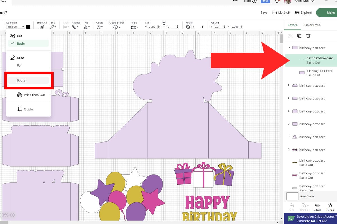
Task: Collapse the top birthday-box-card group
Action: [x=288, y=48]
